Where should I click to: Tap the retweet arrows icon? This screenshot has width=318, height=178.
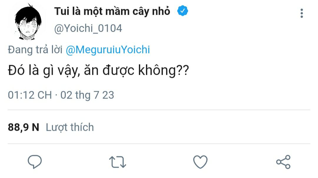point(117,162)
